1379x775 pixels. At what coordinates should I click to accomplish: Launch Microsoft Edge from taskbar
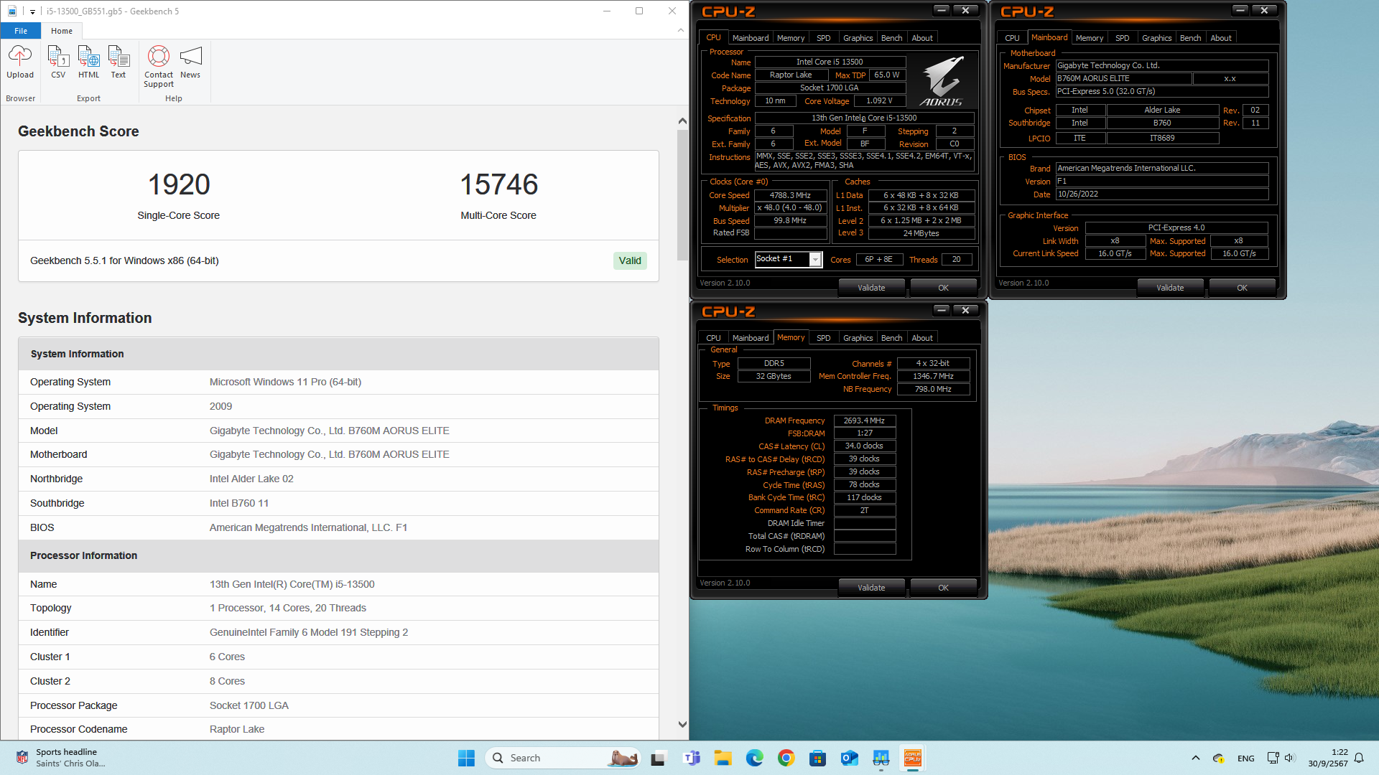point(754,758)
